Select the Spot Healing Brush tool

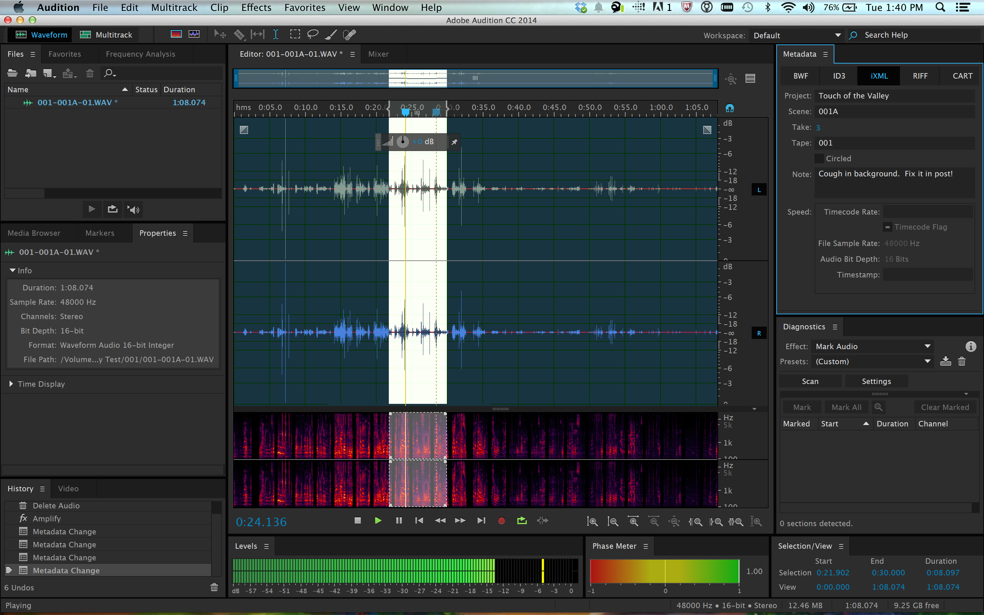[349, 35]
